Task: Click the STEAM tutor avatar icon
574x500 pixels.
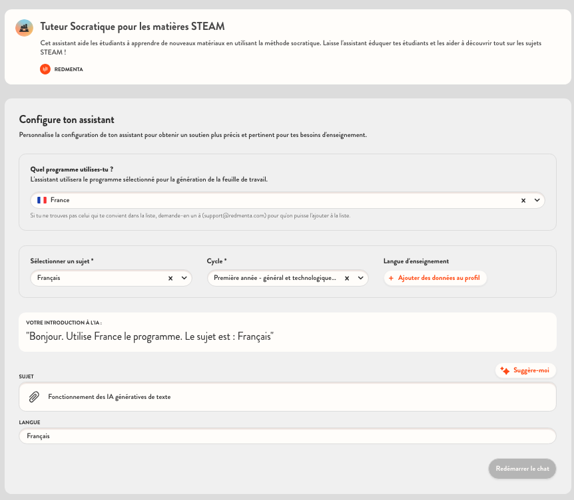Action: click(x=24, y=27)
